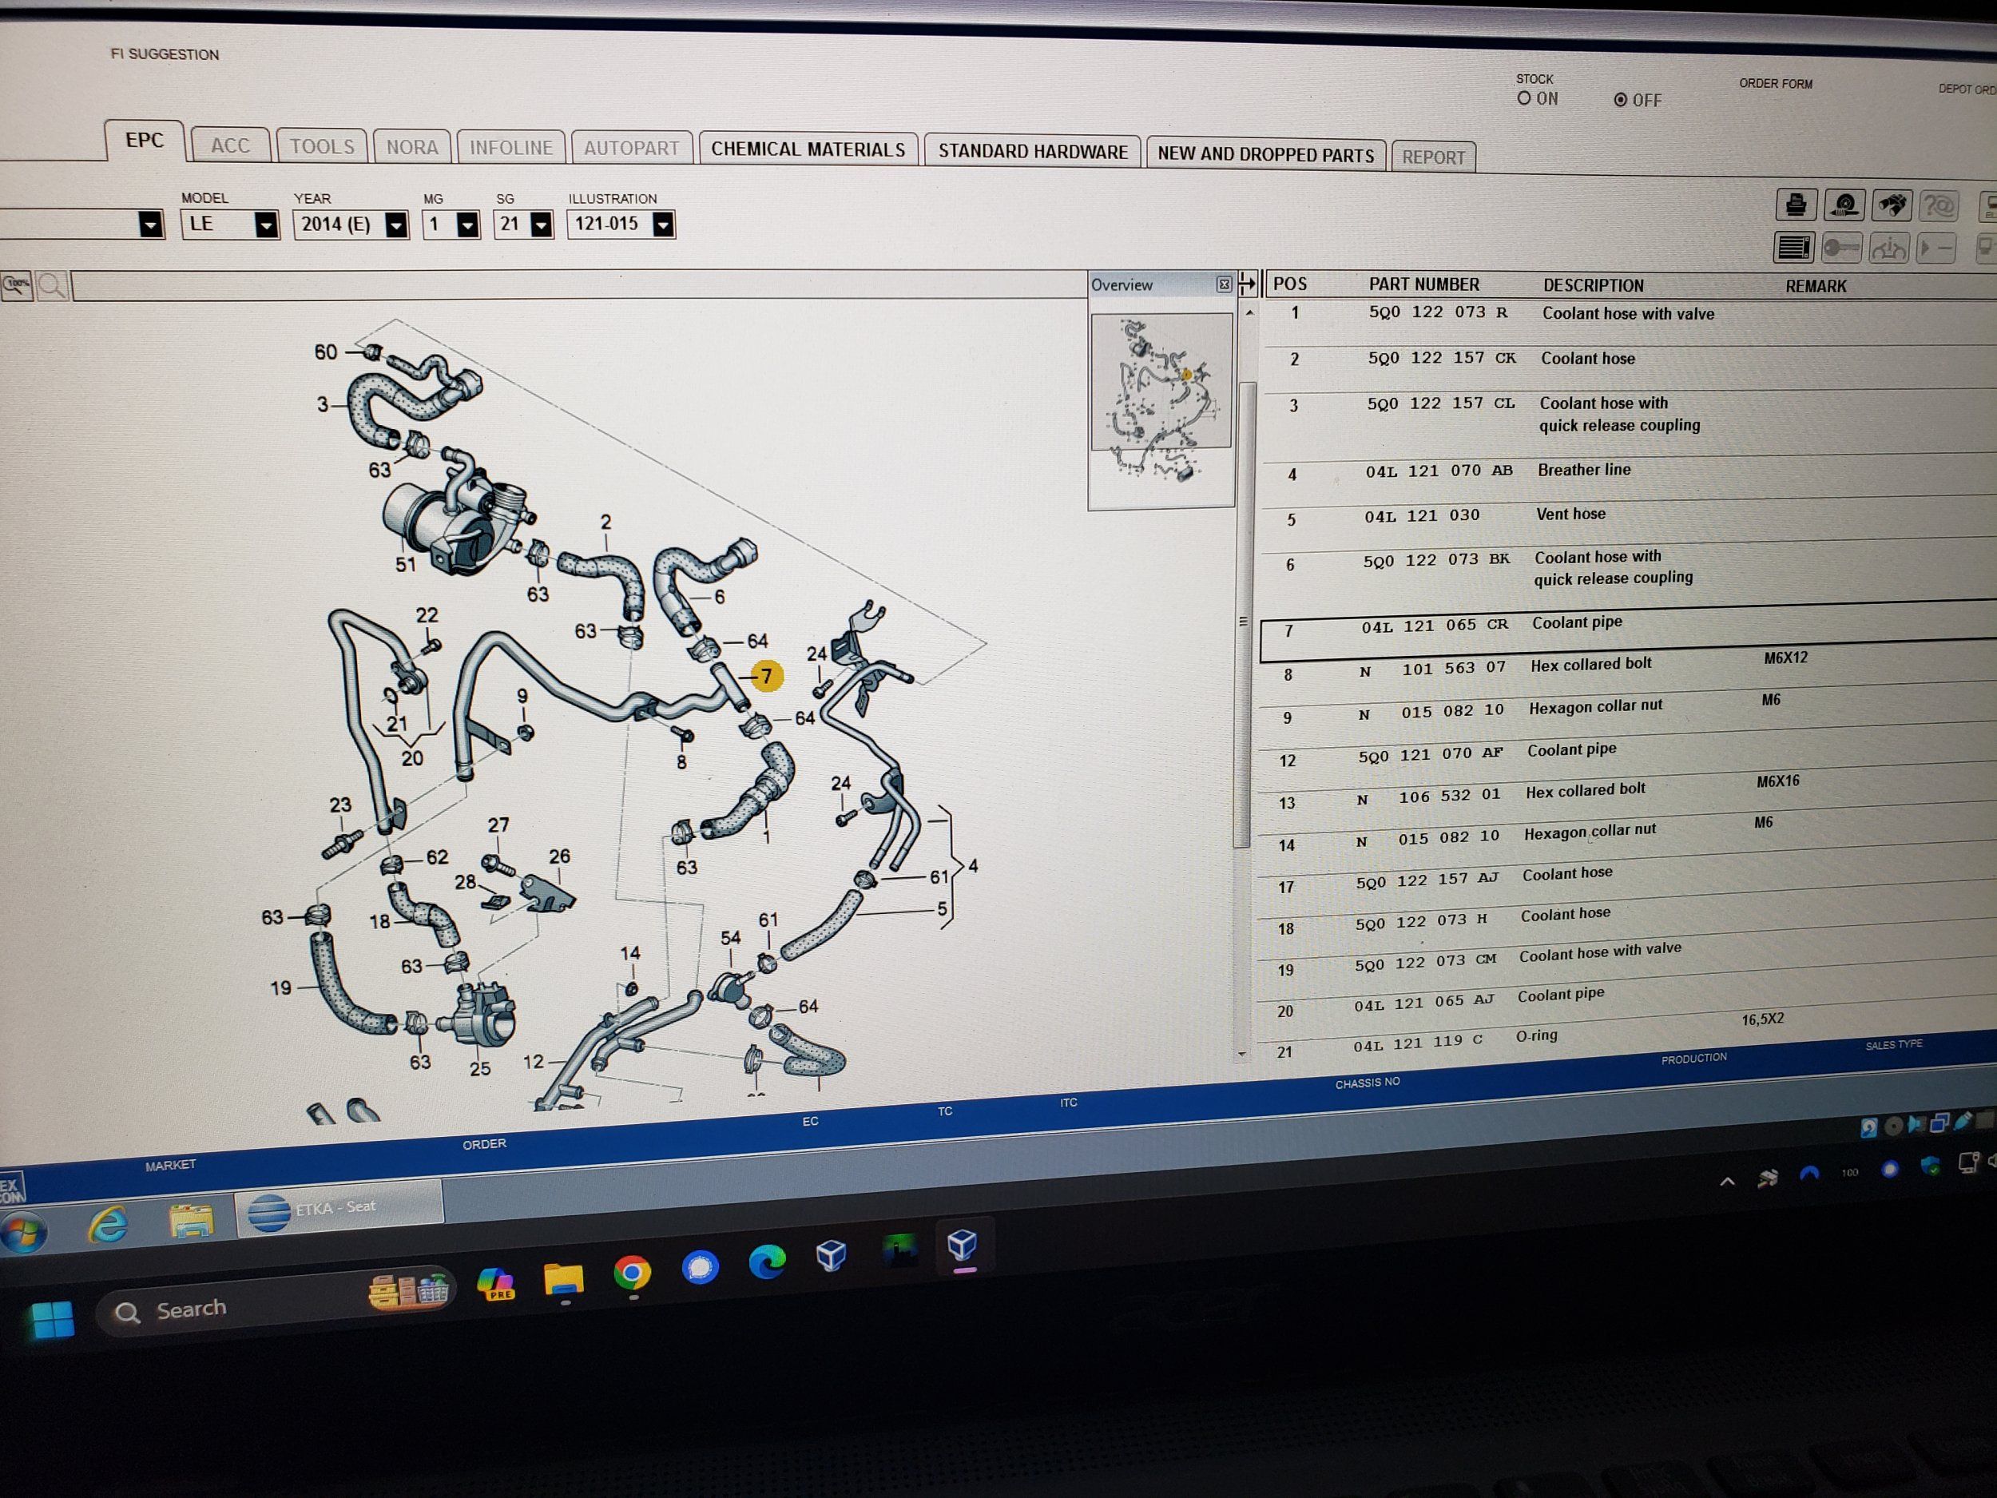
Task: Select the stock OFF radio button
Action: [1621, 100]
